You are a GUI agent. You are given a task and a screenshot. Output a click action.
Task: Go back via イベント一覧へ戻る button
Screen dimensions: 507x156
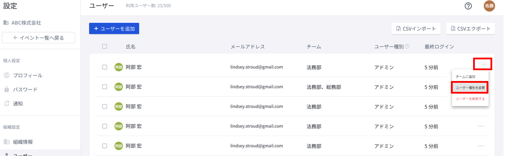[x=39, y=38]
